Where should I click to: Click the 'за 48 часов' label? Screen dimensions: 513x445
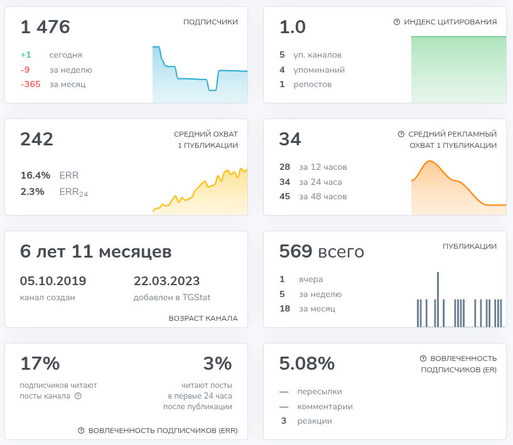pos(323,197)
